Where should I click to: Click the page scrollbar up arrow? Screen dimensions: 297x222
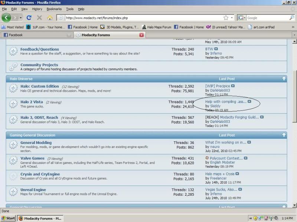pyautogui.click(x=294, y=41)
